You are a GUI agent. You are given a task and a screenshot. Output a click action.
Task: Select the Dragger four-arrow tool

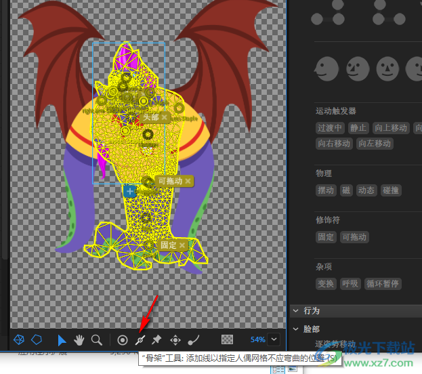tap(175, 340)
